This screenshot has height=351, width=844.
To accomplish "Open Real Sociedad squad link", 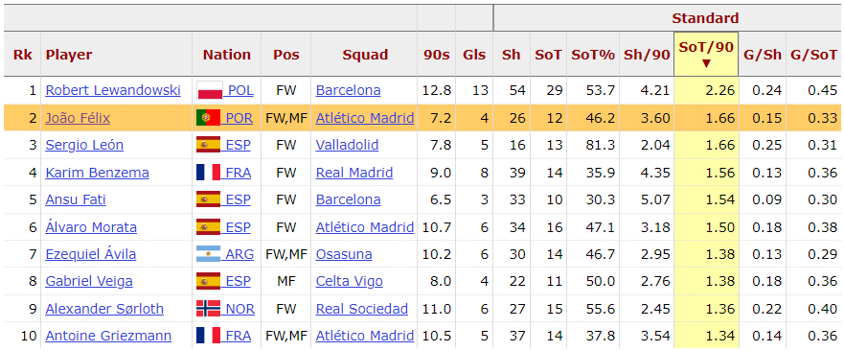I will [x=362, y=309].
